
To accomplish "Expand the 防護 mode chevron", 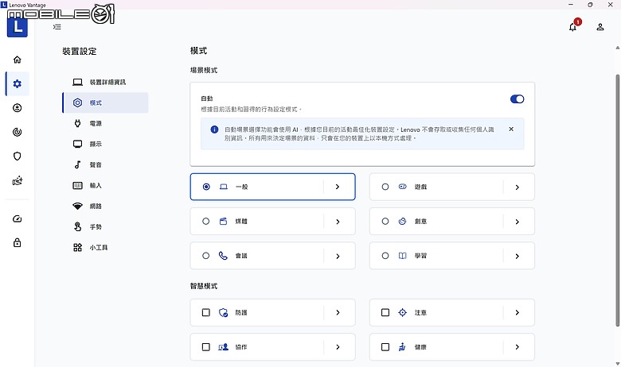I will (338, 312).
